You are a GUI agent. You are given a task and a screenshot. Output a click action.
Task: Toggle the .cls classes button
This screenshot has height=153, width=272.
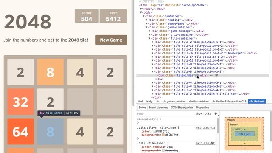(208, 114)
